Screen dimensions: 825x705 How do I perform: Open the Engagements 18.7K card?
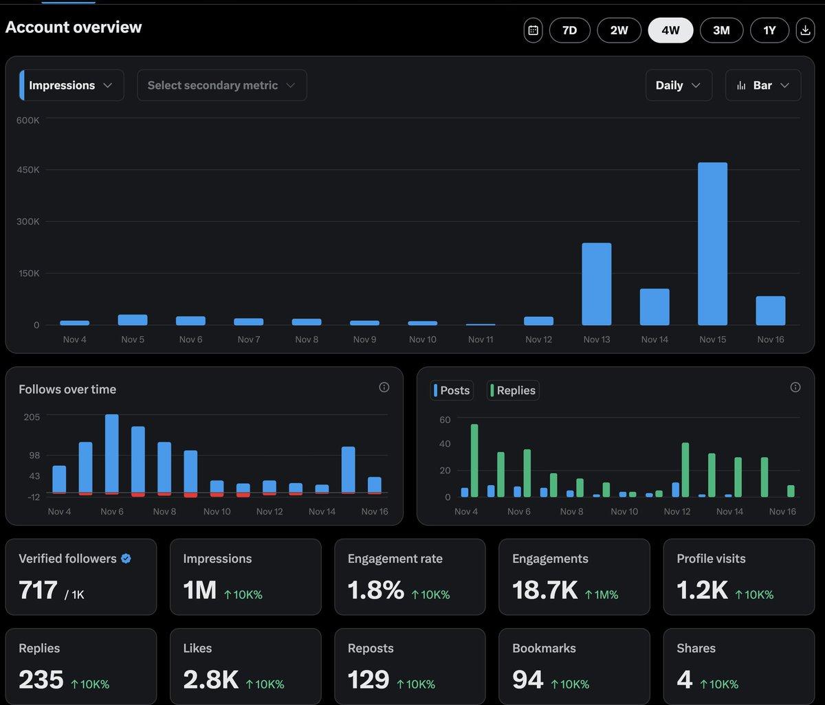coord(574,577)
